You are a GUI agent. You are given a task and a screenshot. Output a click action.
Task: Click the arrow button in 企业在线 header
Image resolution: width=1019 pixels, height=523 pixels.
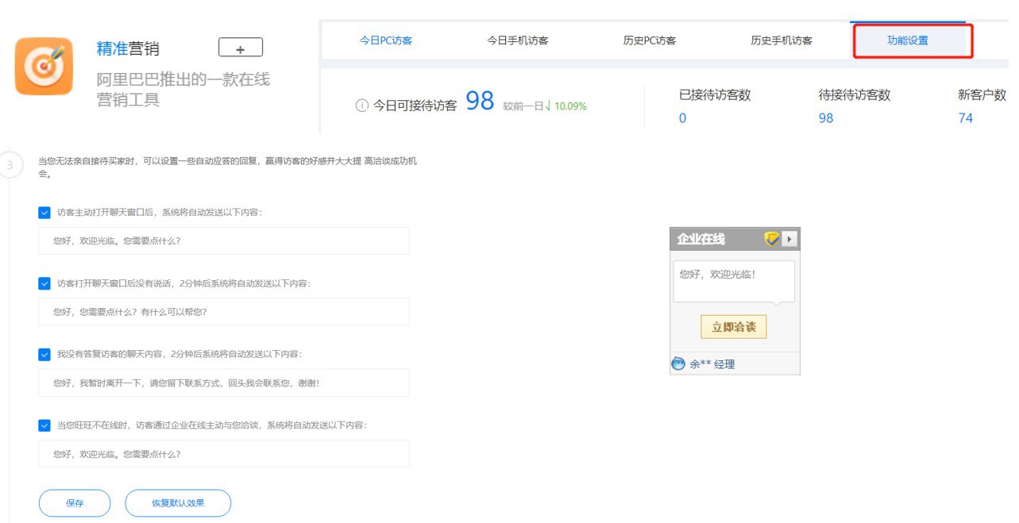[x=789, y=239]
